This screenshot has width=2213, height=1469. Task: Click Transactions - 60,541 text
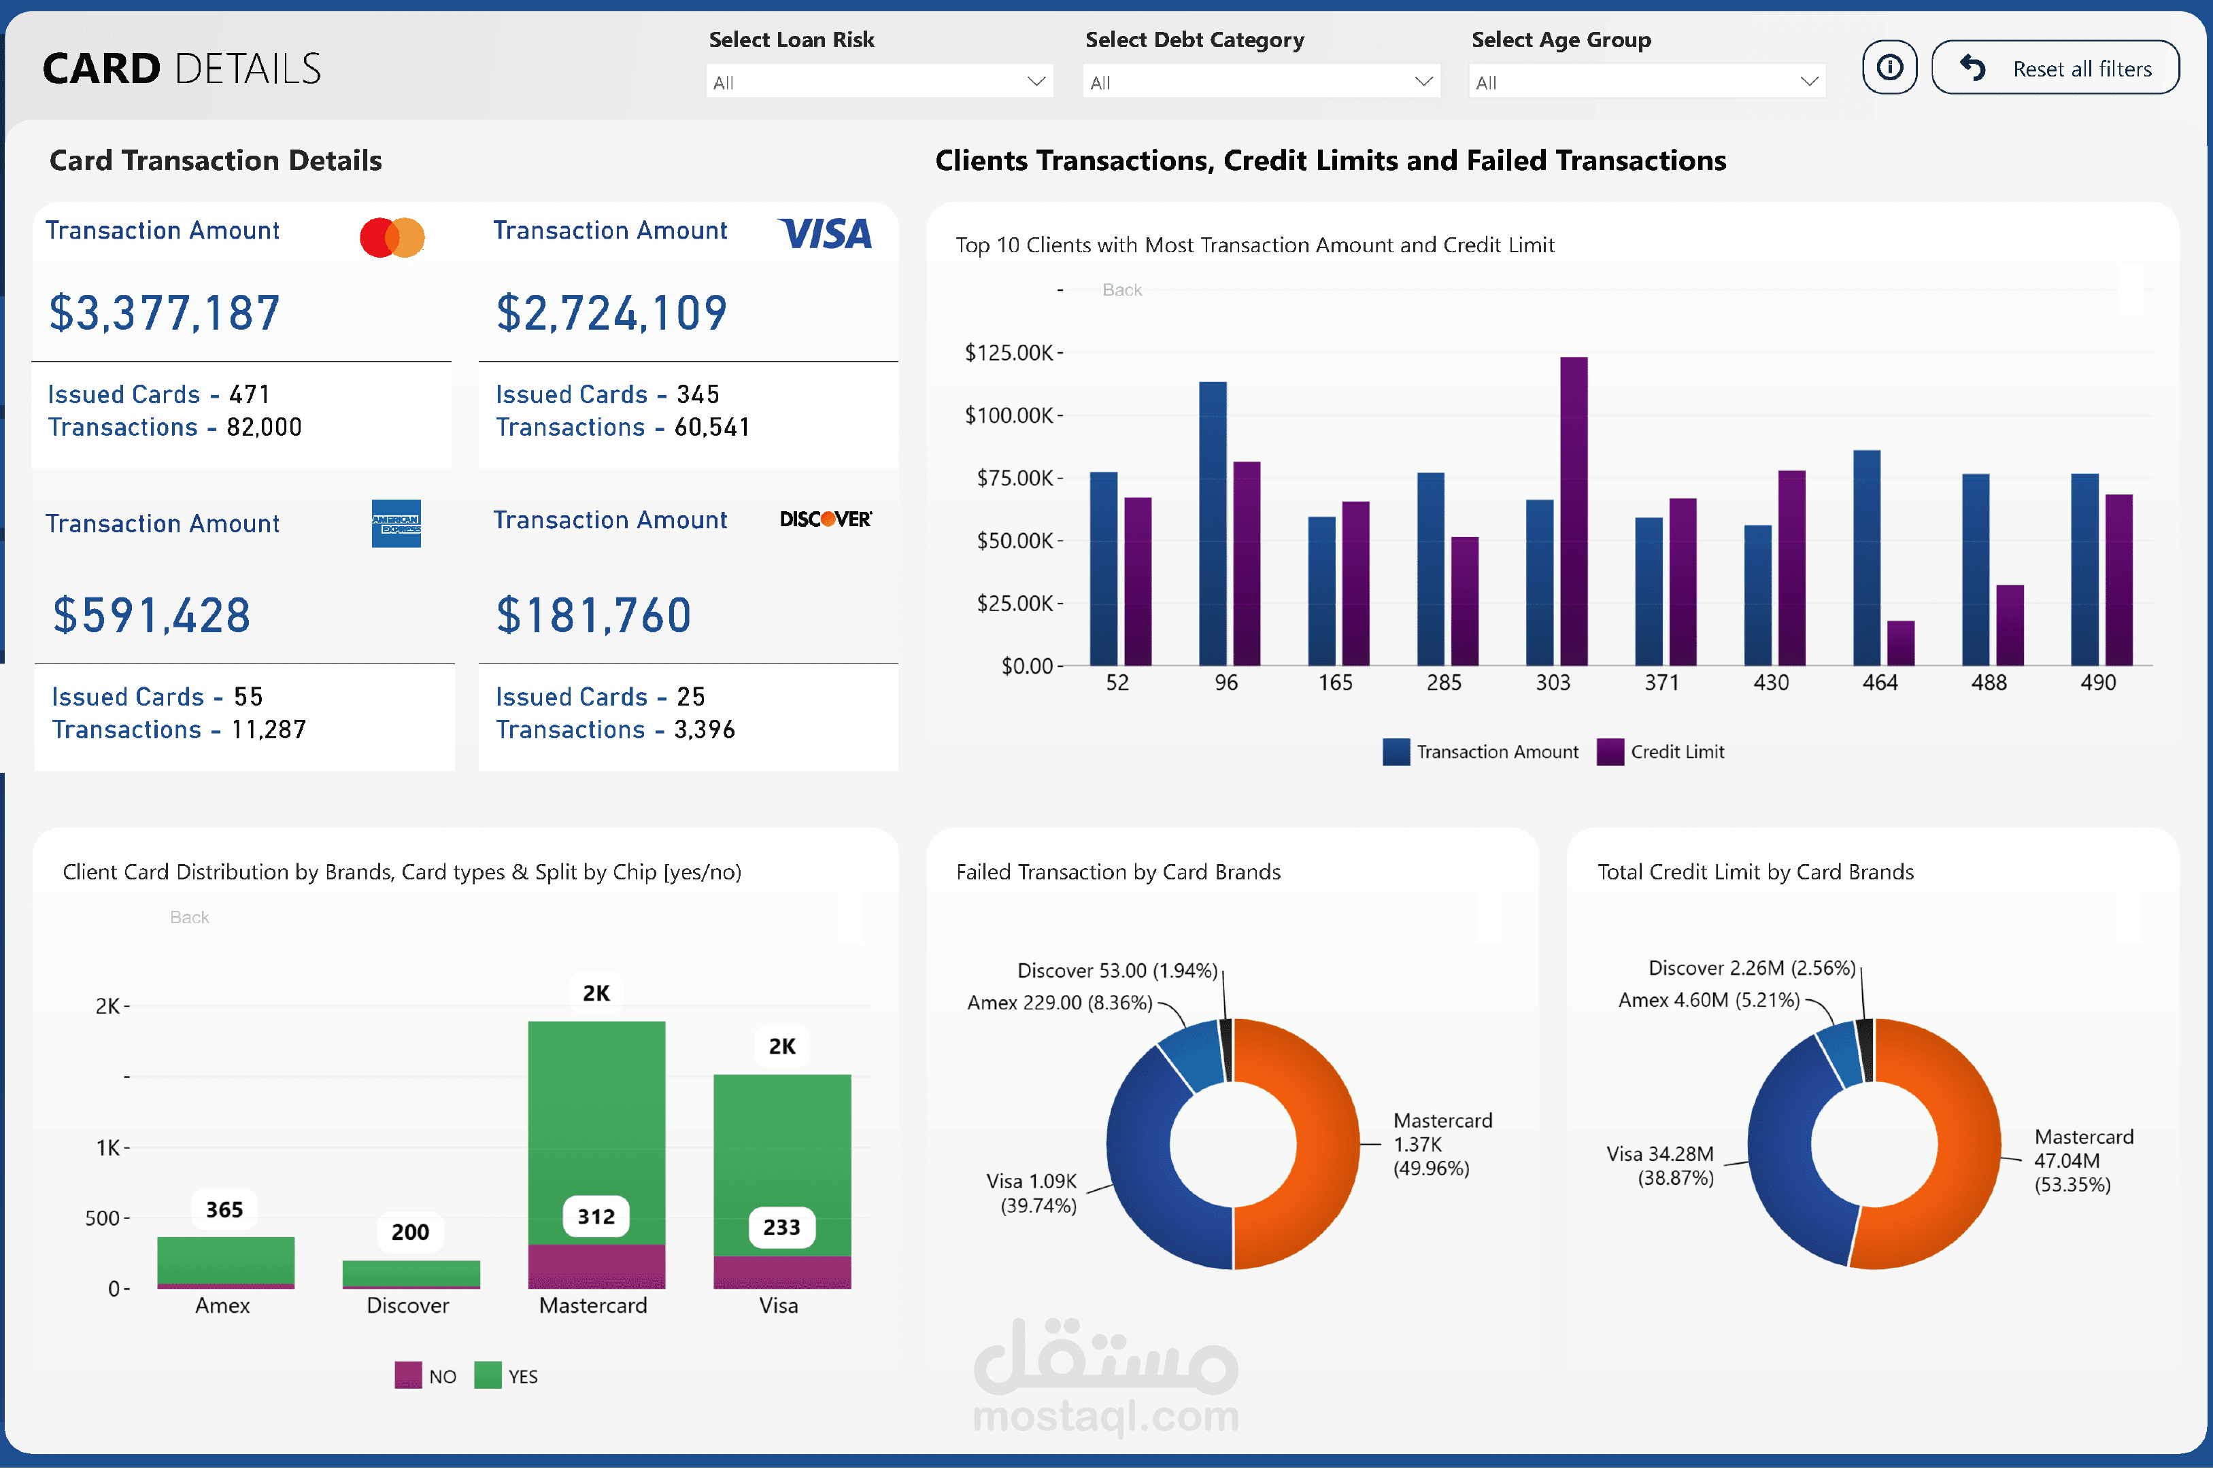tap(622, 427)
